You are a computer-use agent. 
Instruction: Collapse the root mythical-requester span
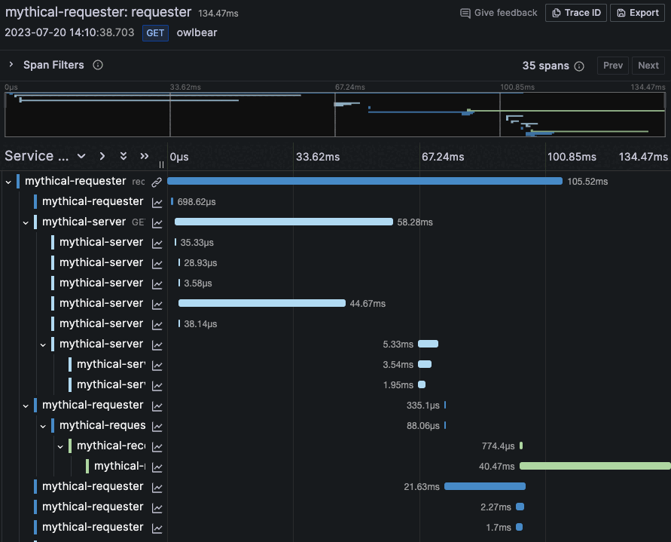[x=8, y=182]
